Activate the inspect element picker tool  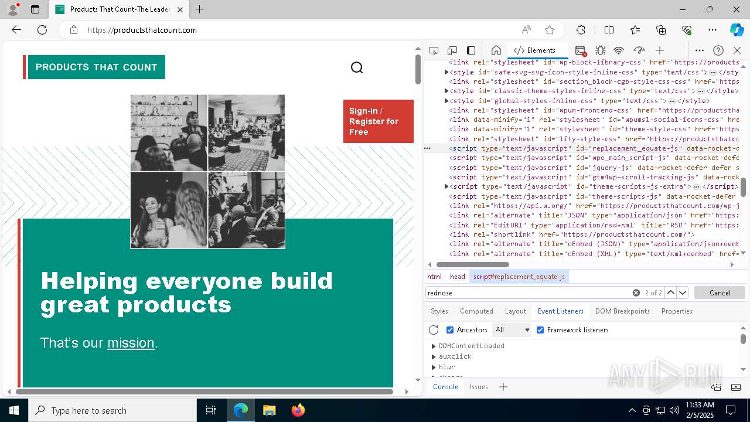pos(434,50)
